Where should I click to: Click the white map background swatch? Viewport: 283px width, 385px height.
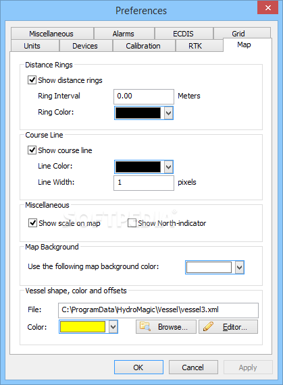[209, 268]
